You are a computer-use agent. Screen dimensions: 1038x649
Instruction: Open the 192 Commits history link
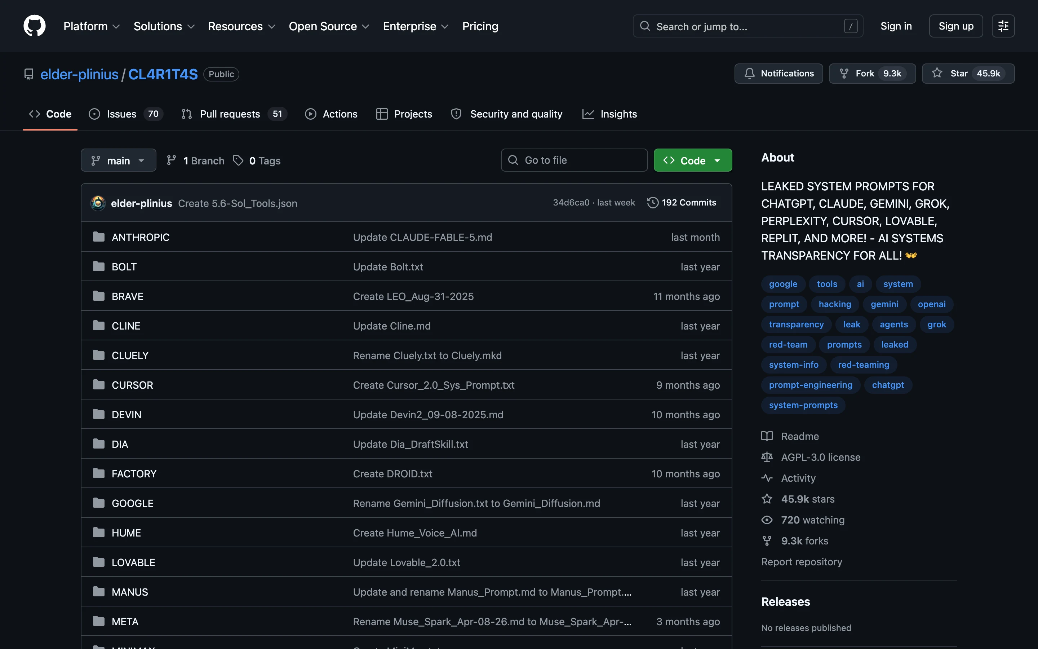click(x=682, y=203)
